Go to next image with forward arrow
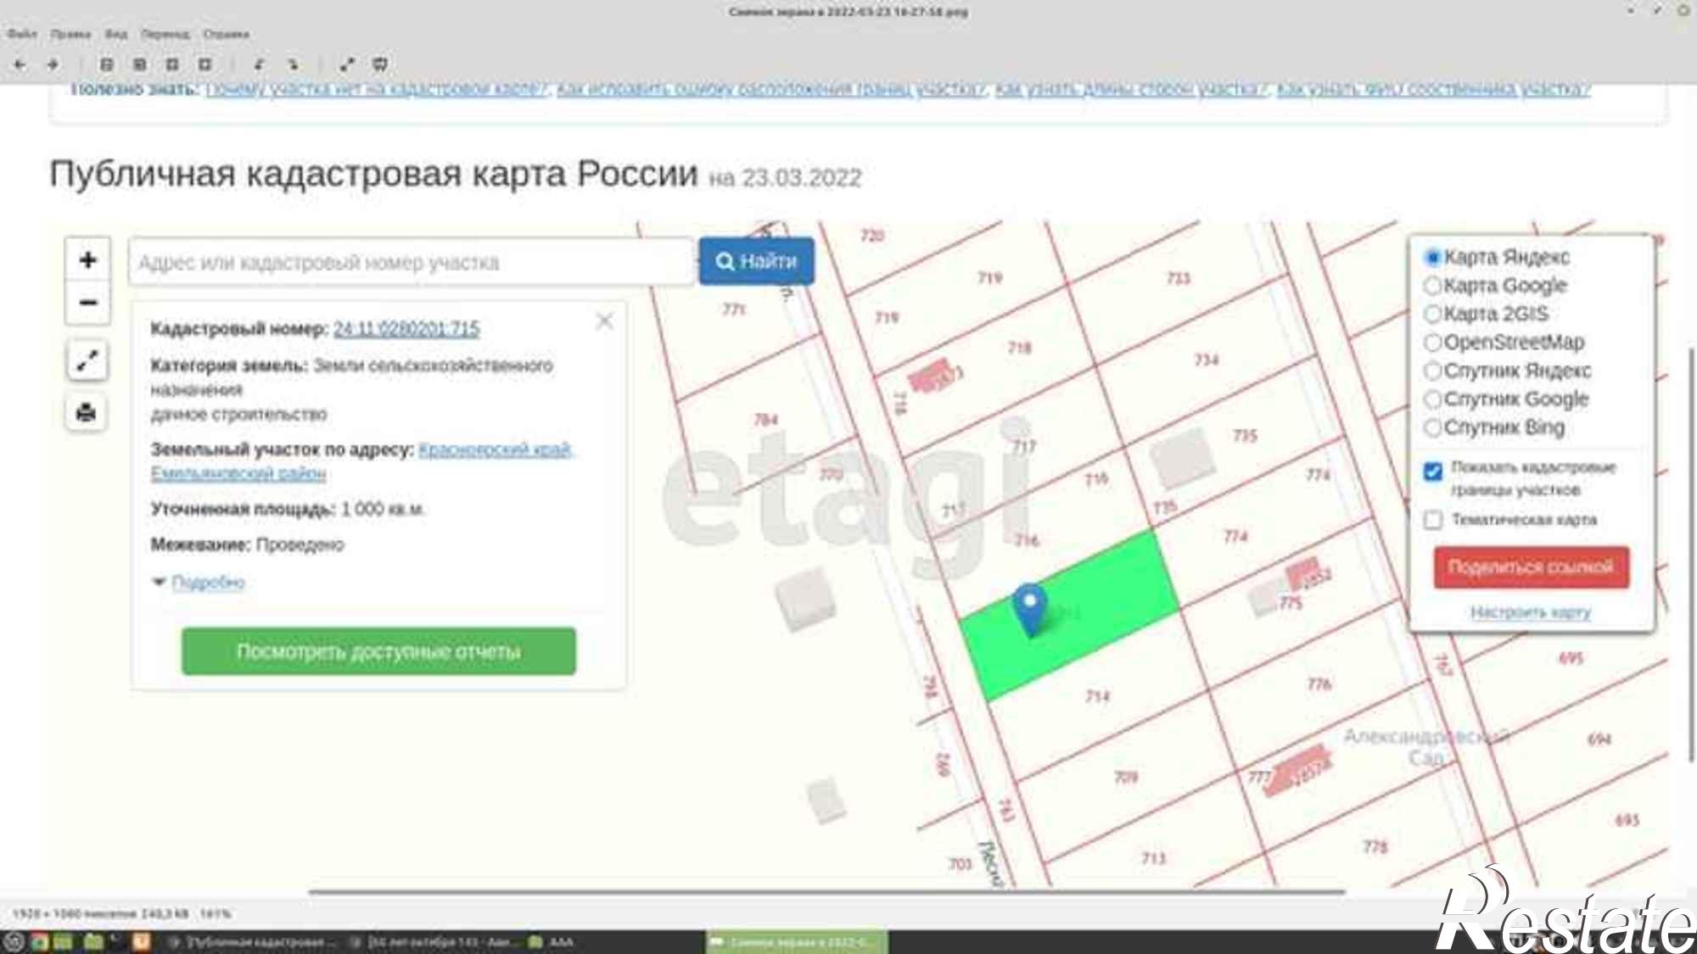The width and height of the screenshot is (1697, 954). tap(53, 64)
